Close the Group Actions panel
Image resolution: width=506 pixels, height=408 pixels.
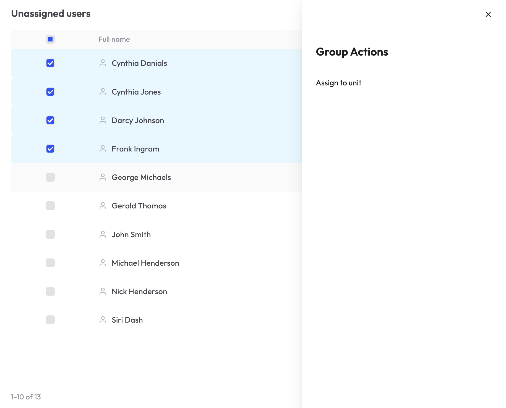[488, 14]
